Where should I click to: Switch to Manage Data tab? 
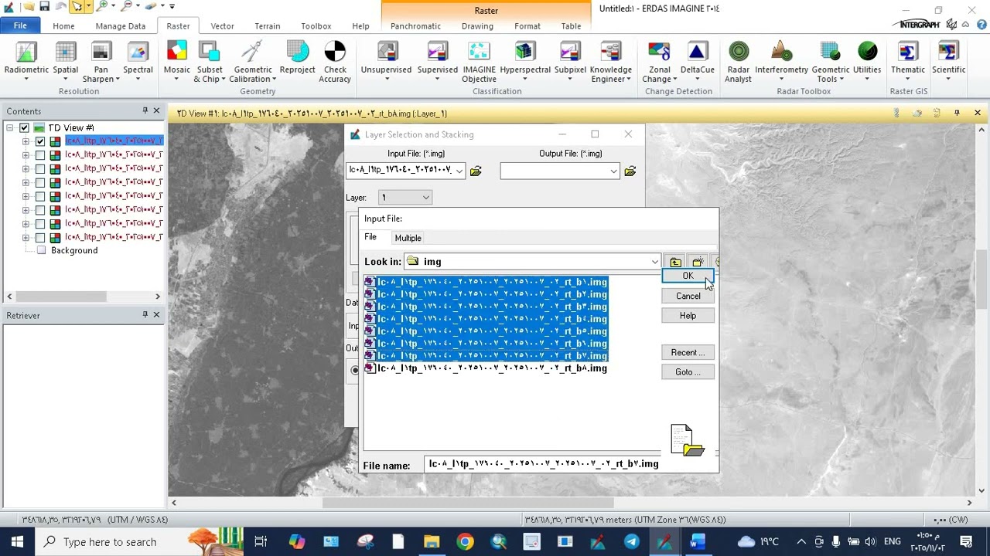coord(121,26)
